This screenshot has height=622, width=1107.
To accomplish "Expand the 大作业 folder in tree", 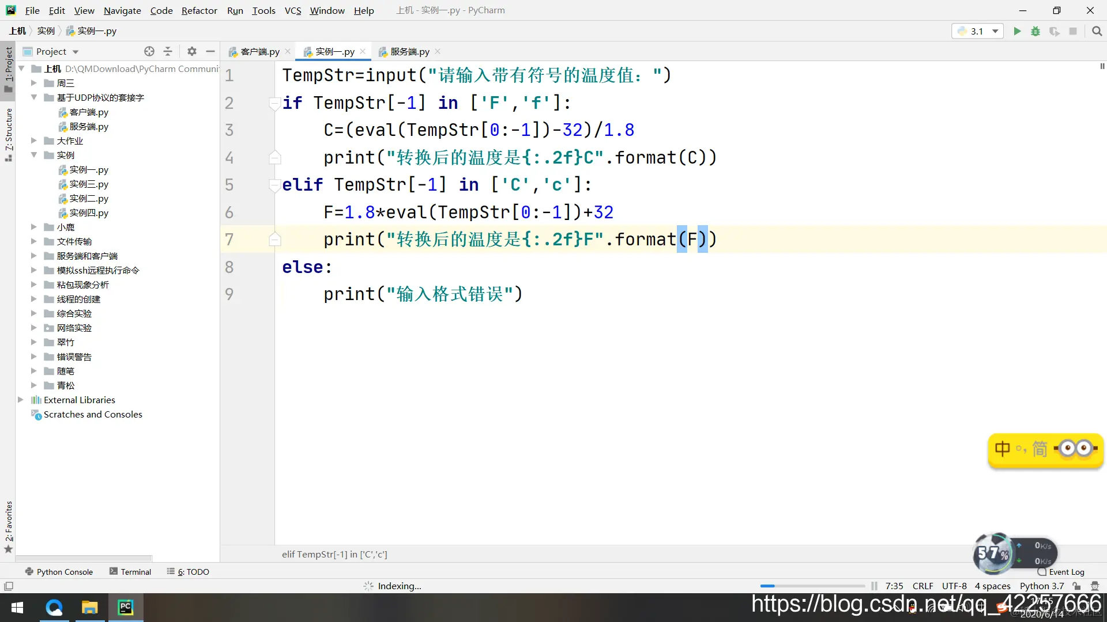I will [x=34, y=141].
